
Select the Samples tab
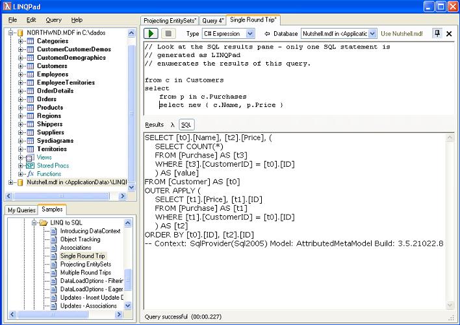click(x=52, y=210)
